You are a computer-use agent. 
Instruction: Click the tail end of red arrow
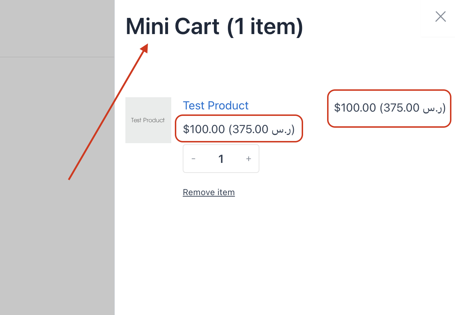pos(69,179)
